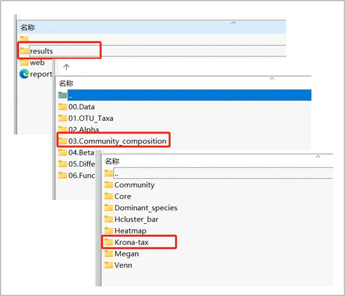345x296 pixels.
Task: Select the 04.Beta folder
Action: [x=76, y=153]
